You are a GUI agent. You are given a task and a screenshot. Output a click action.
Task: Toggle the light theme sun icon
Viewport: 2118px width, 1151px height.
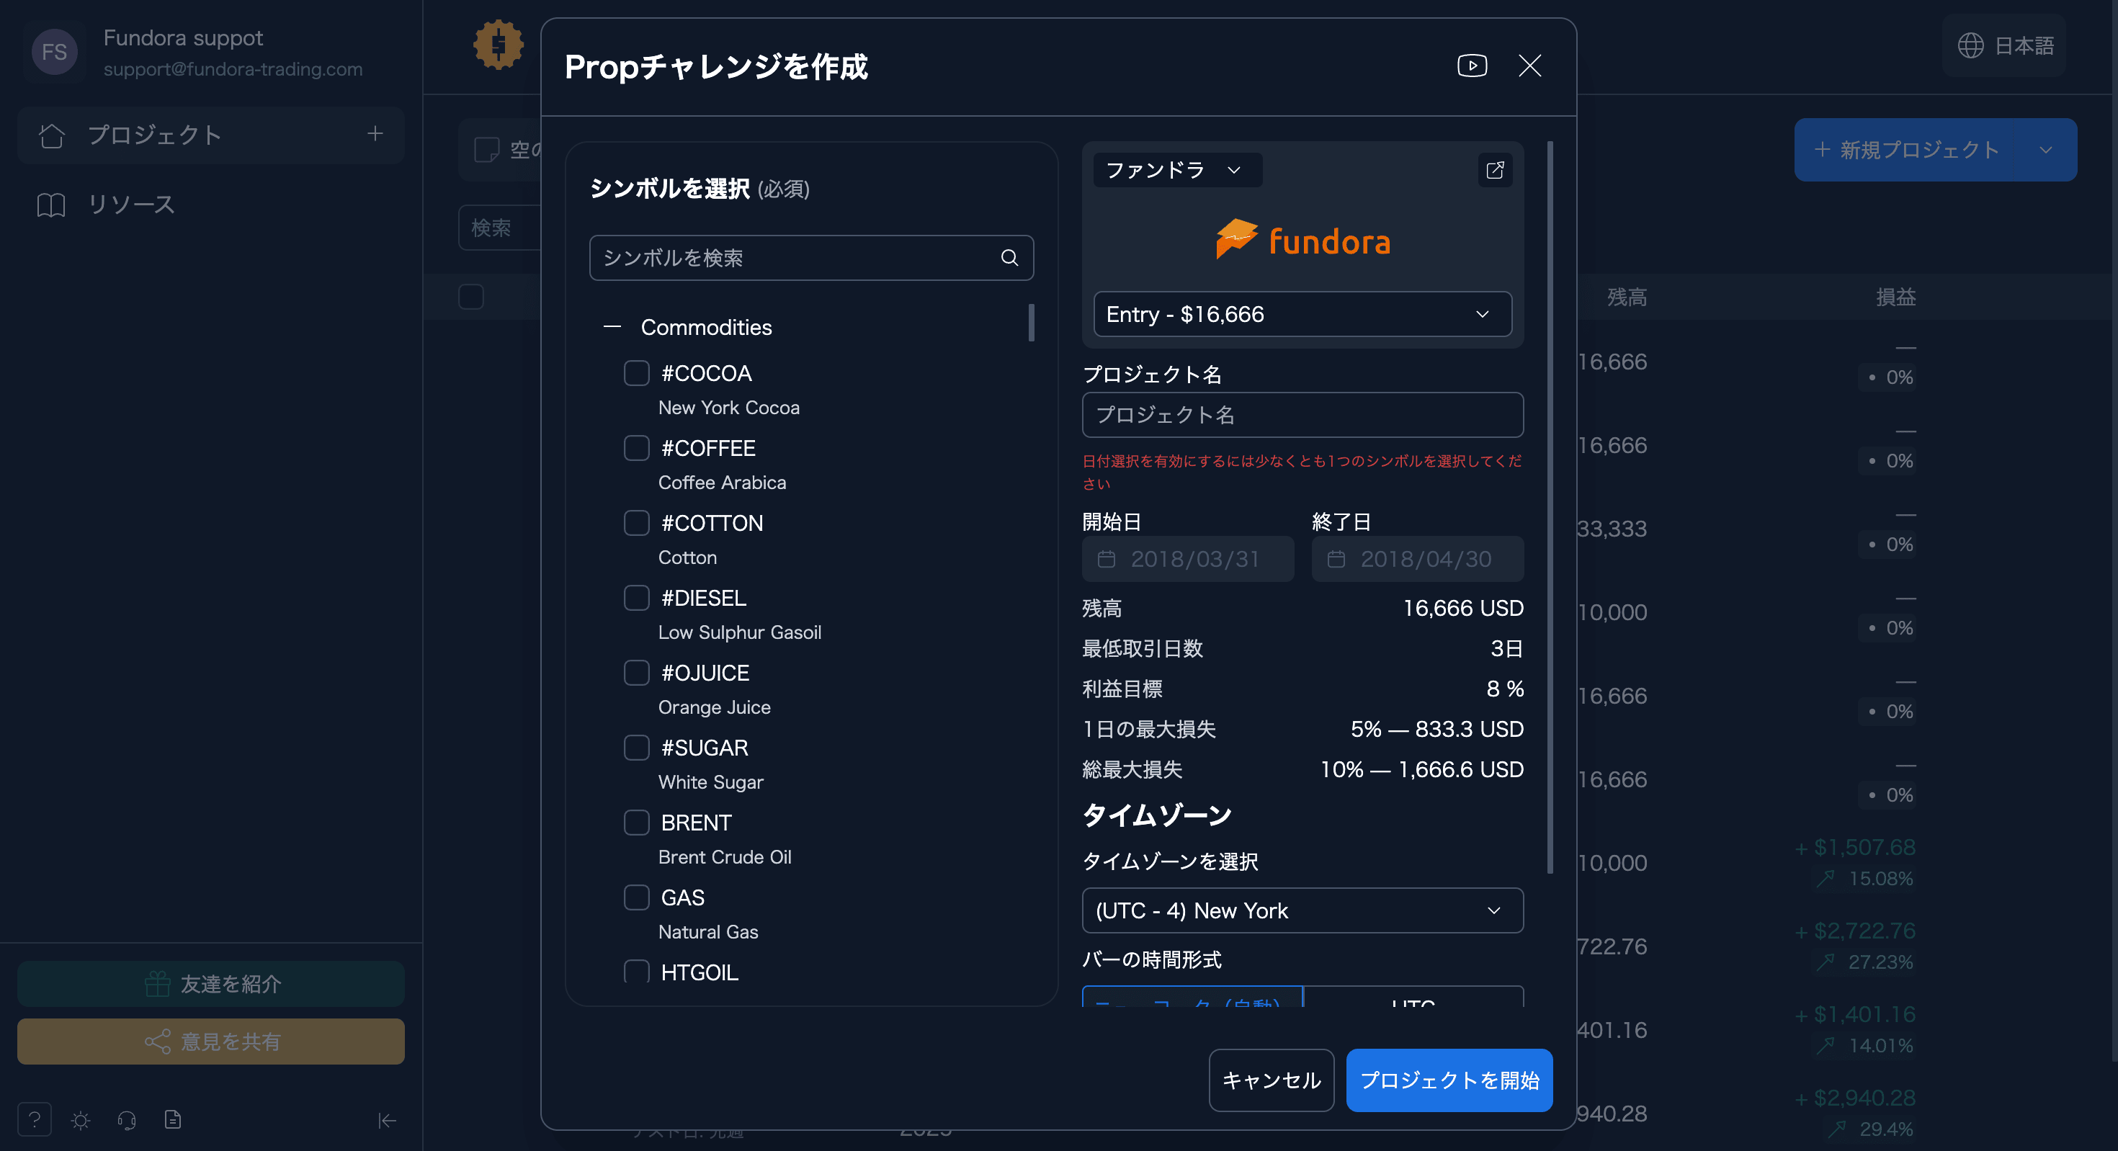pyautogui.click(x=81, y=1120)
